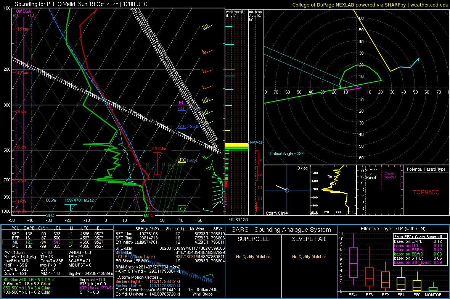The height and width of the screenshot is (299, 450).
Task: Click the Storm Slinky circle marker
Action: pos(287,190)
